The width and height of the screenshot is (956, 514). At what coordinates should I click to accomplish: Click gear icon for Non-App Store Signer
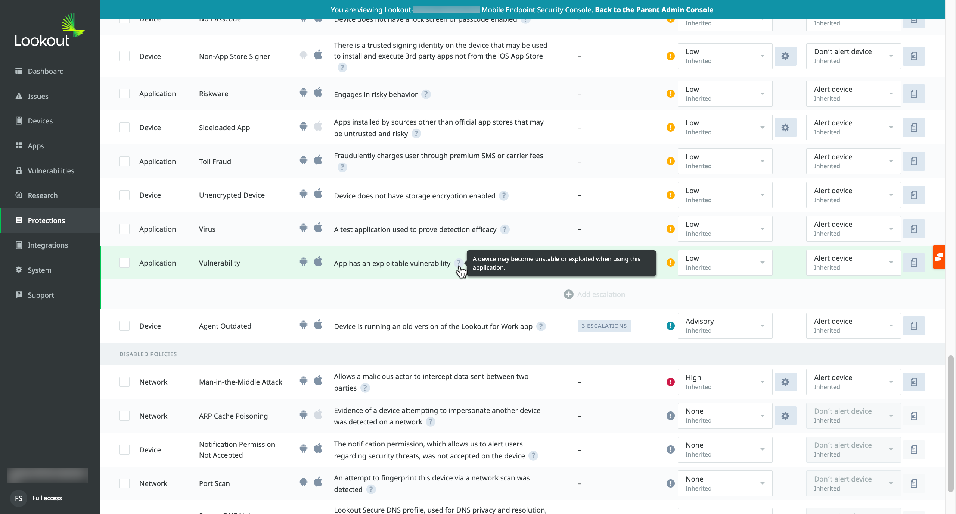click(x=785, y=56)
